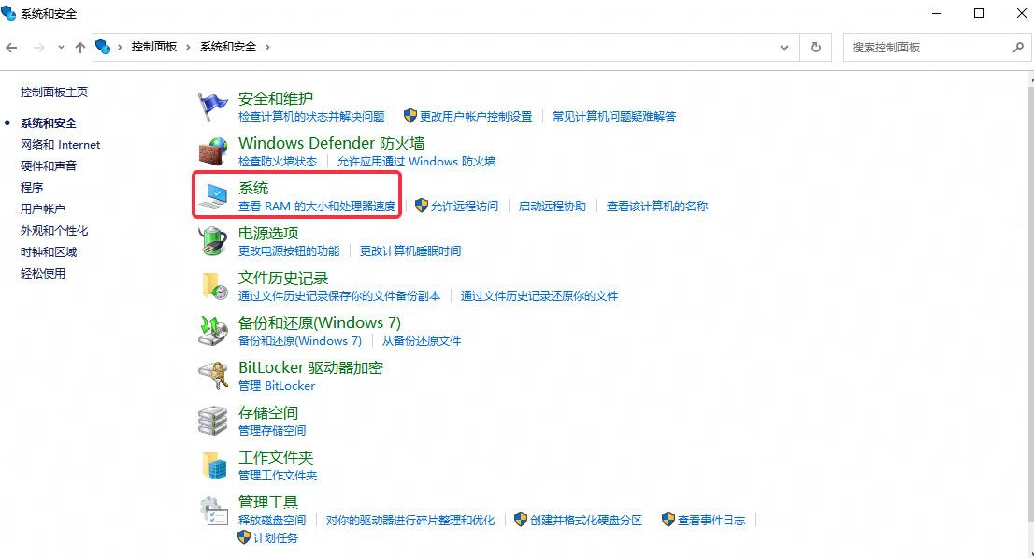Open the 文件历史记录 folder clock icon
Screen dimensions: 1034x558
tap(214, 286)
